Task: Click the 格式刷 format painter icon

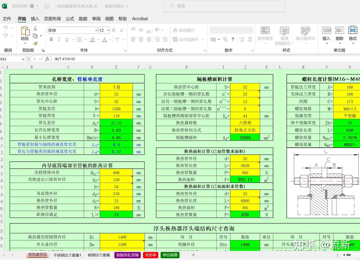Action: pyautogui.click(x=36, y=43)
